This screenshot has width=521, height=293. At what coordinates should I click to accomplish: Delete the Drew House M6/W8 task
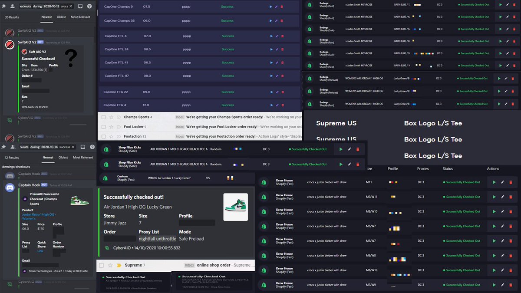click(511, 255)
